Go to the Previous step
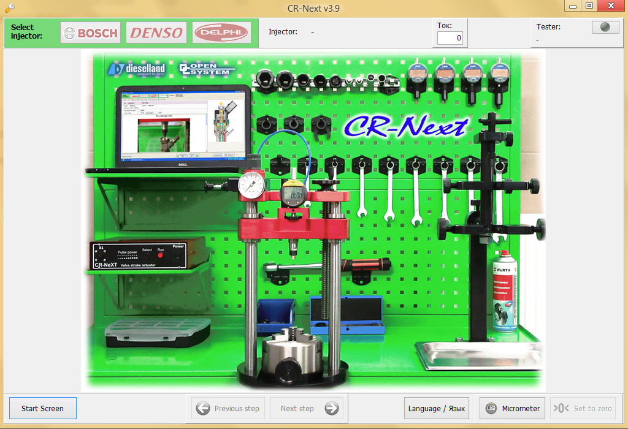 coord(228,408)
